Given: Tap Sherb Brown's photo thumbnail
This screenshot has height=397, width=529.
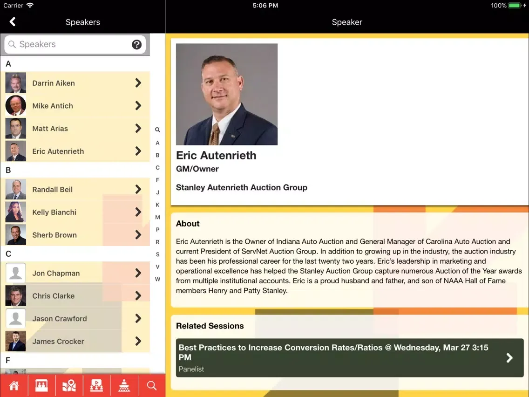Looking at the screenshot, I should pos(15,235).
